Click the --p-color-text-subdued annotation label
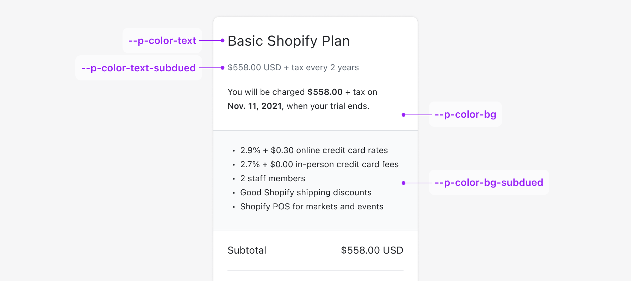631x281 pixels. tap(138, 68)
